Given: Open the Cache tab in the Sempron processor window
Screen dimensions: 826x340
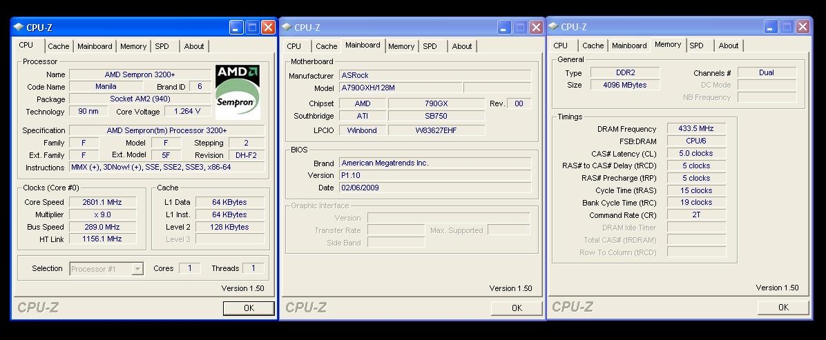Looking at the screenshot, I should coord(58,46).
